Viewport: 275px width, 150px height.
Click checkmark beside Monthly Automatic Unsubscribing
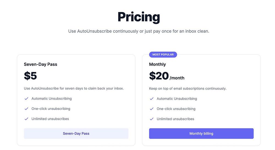tap(152, 99)
